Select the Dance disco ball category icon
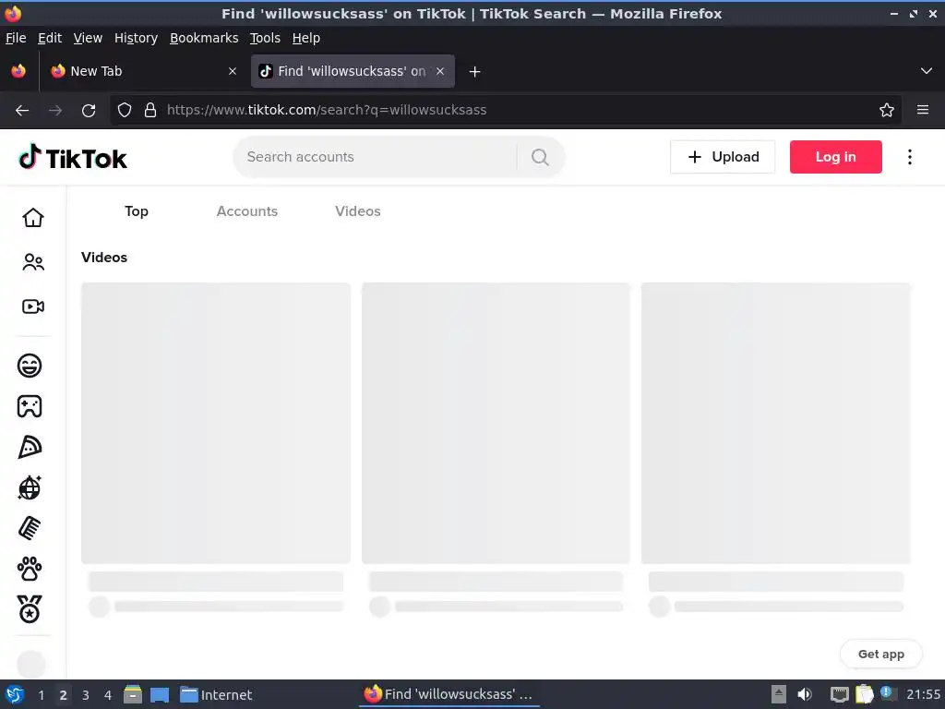The height and width of the screenshot is (709, 945). (30, 487)
